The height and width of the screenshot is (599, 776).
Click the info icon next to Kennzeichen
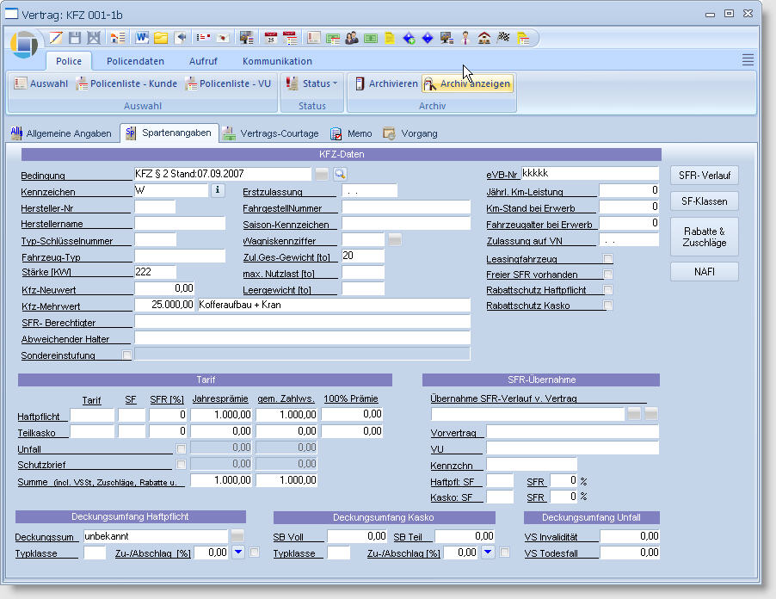218,190
